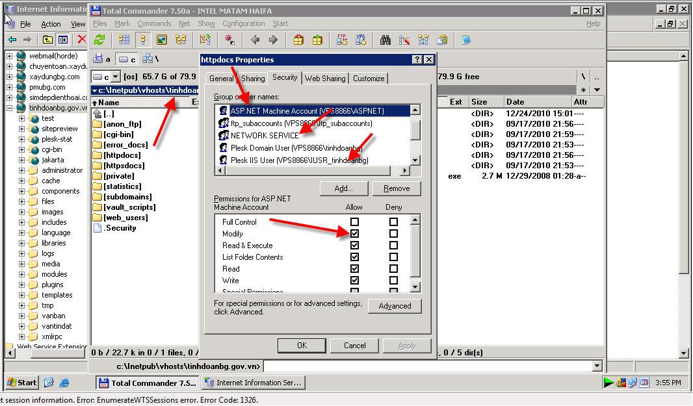Click the Remove button

coord(397,188)
